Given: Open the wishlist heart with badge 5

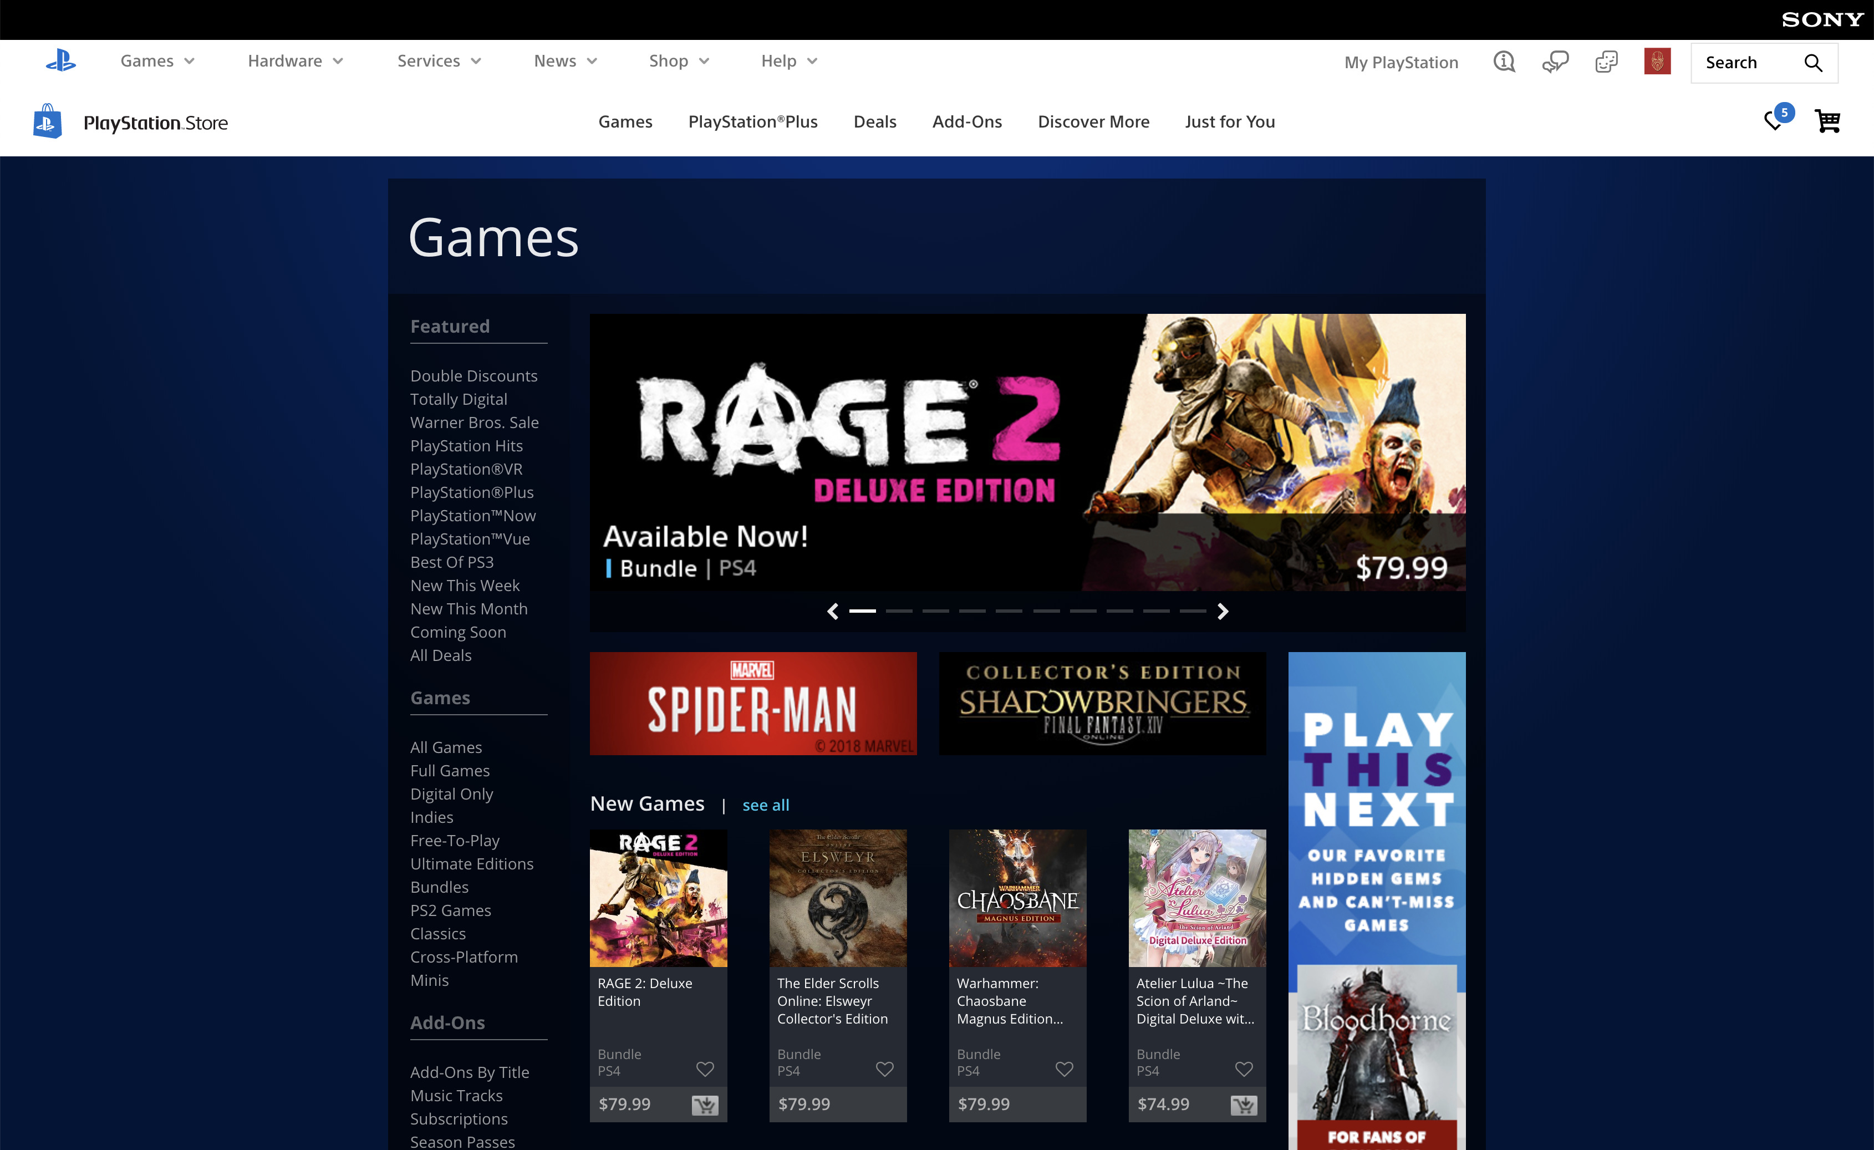Looking at the screenshot, I should pyautogui.click(x=1775, y=119).
